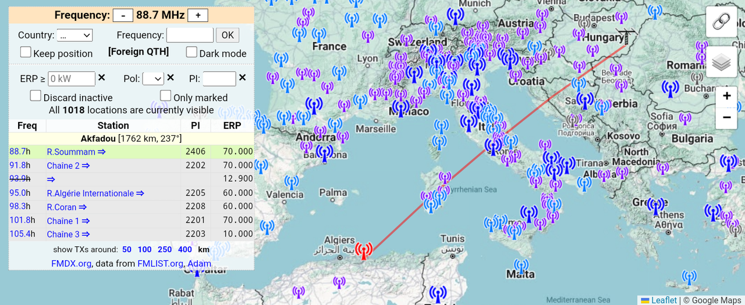Enable the Keep position checkbox
The height and width of the screenshot is (305, 745).
pos(26,52)
